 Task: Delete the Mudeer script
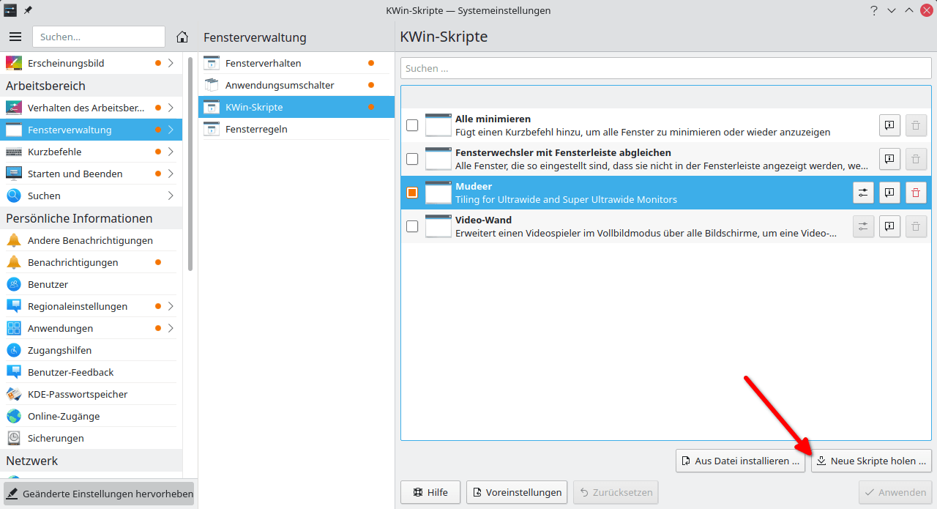pyautogui.click(x=915, y=193)
